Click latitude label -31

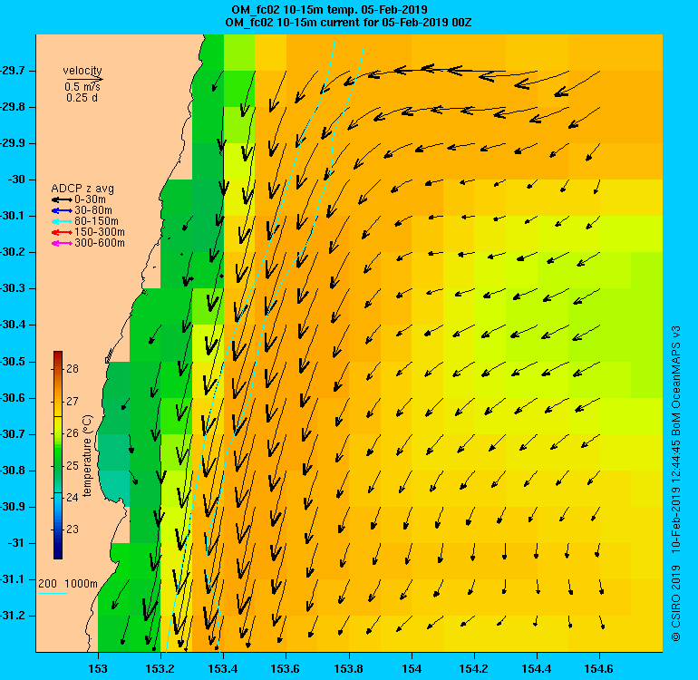pos(16,543)
